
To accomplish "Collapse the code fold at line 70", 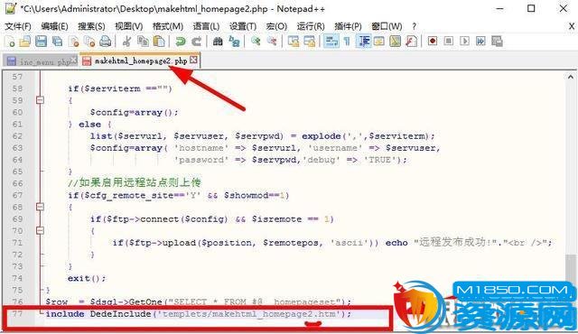I will coord(40,230).
